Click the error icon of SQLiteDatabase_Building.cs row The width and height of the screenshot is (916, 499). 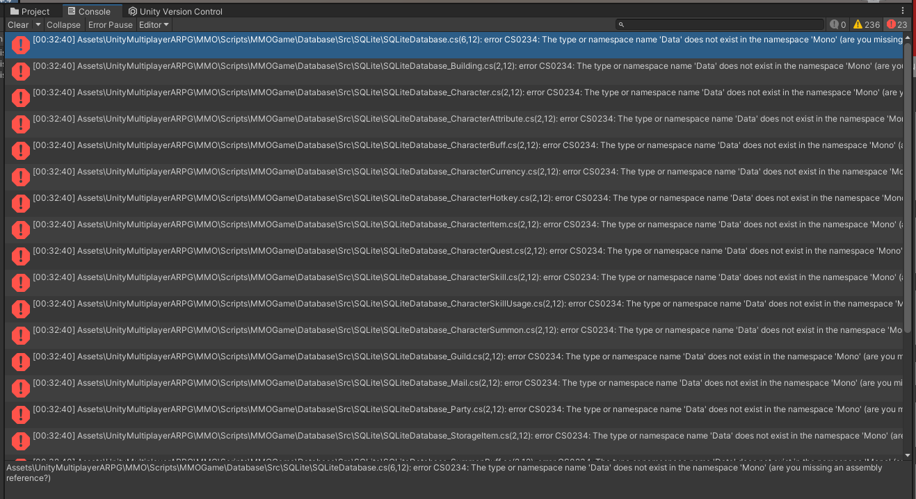point(21,72)
